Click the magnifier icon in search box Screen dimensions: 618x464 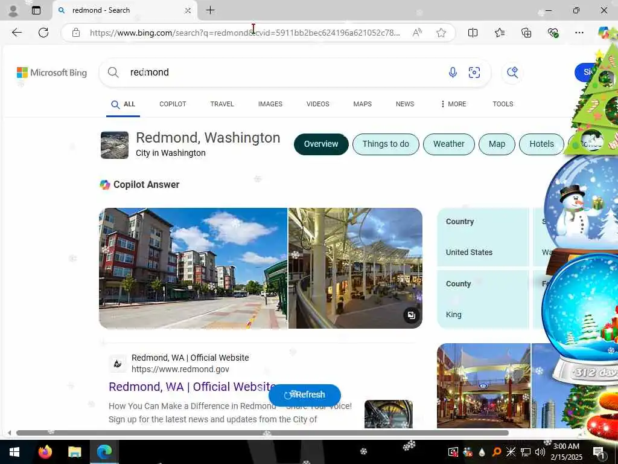113,72
